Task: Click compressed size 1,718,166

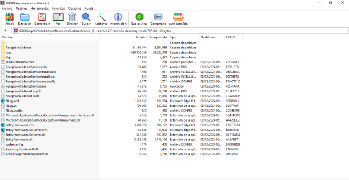Action: 160,139
